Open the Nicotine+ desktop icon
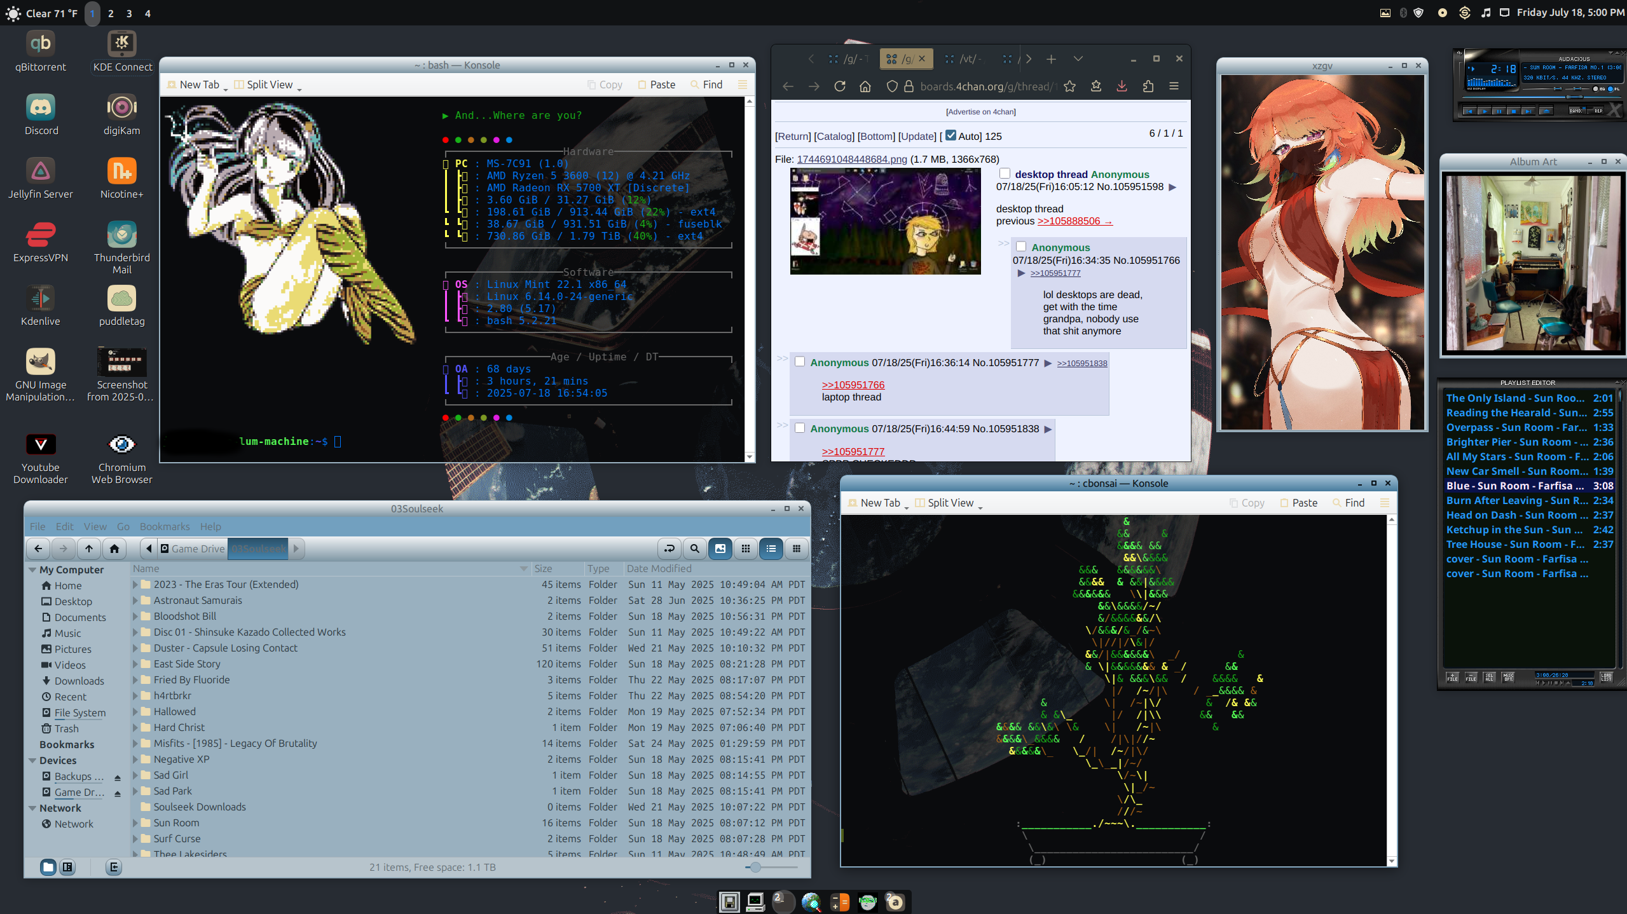Viewport: 1627px width, 914px height. tap(121, 179)
